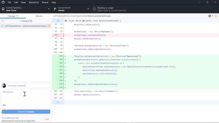219x123 pixels.
Task: Maximize the GitHub Desktop window
Action: tap(207, 2)
